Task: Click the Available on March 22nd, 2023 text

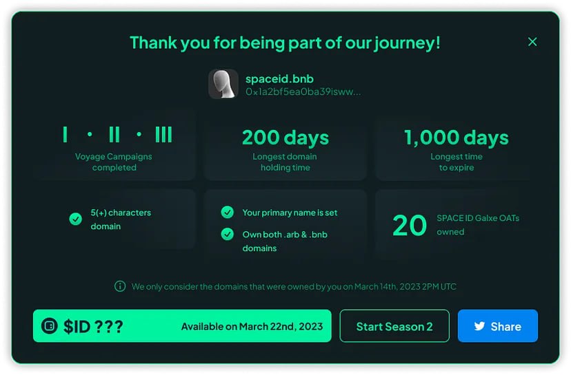Action: coord(252,326)
